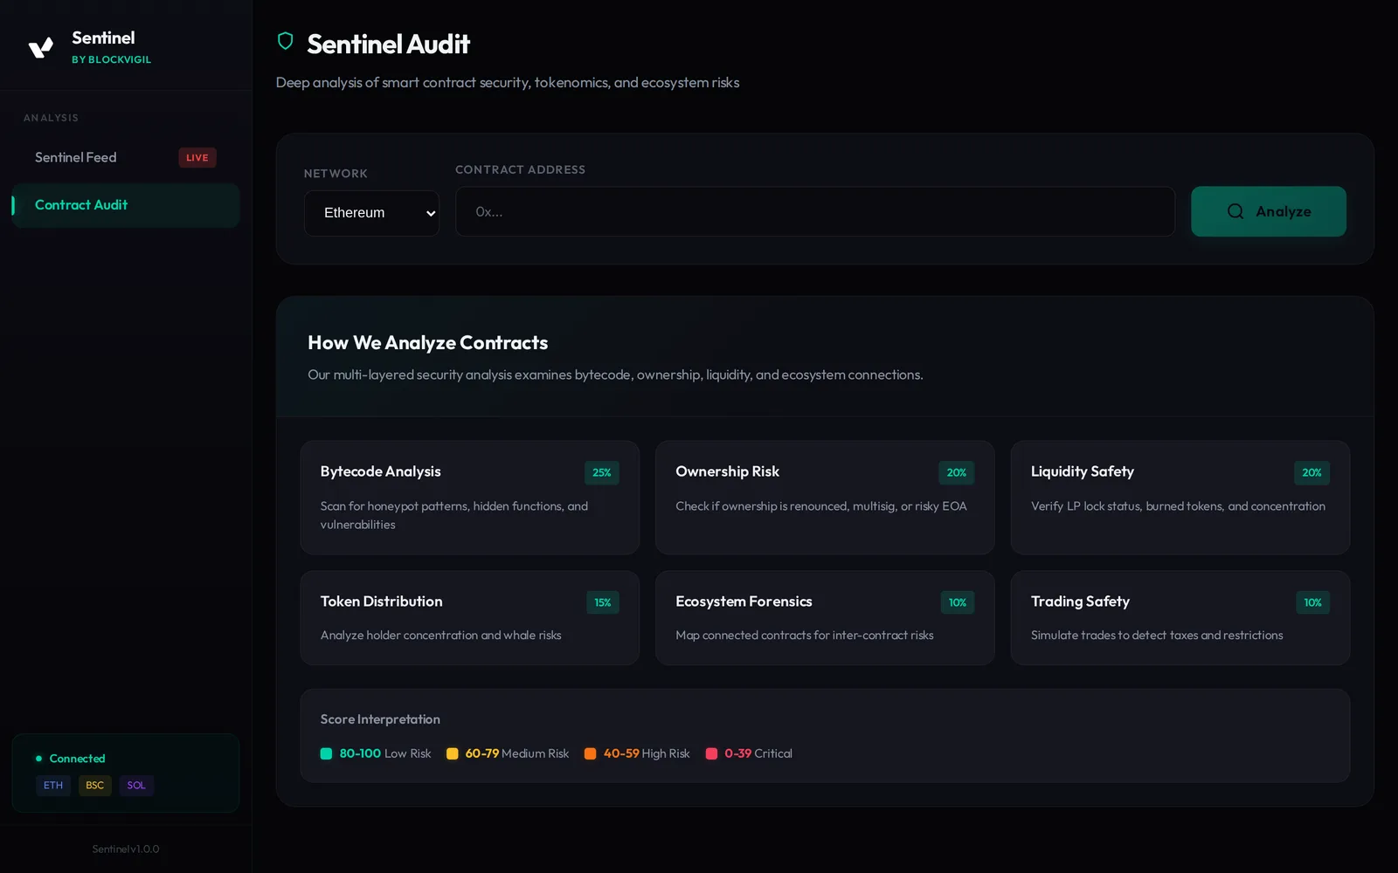Select the Bytecode Analysis card title

(x=380, y=471)
